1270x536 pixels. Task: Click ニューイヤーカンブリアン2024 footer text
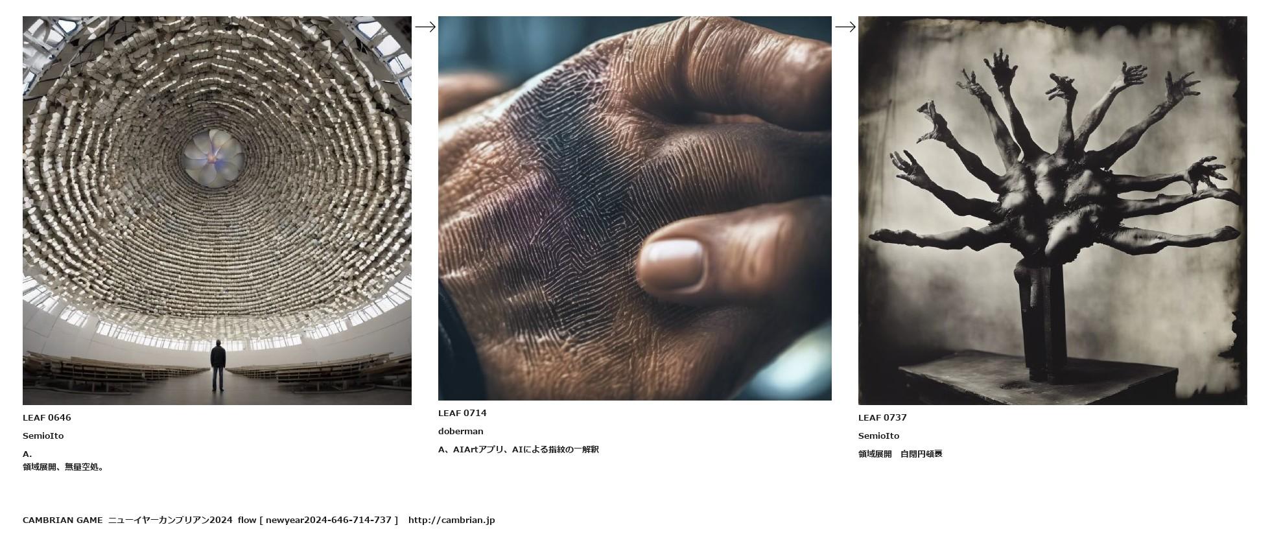coord(170,520)
